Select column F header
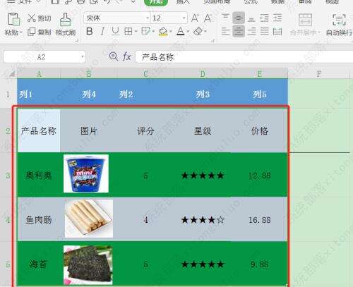The height and width of the screenshot is (287, 353). [x=318, y=74]
